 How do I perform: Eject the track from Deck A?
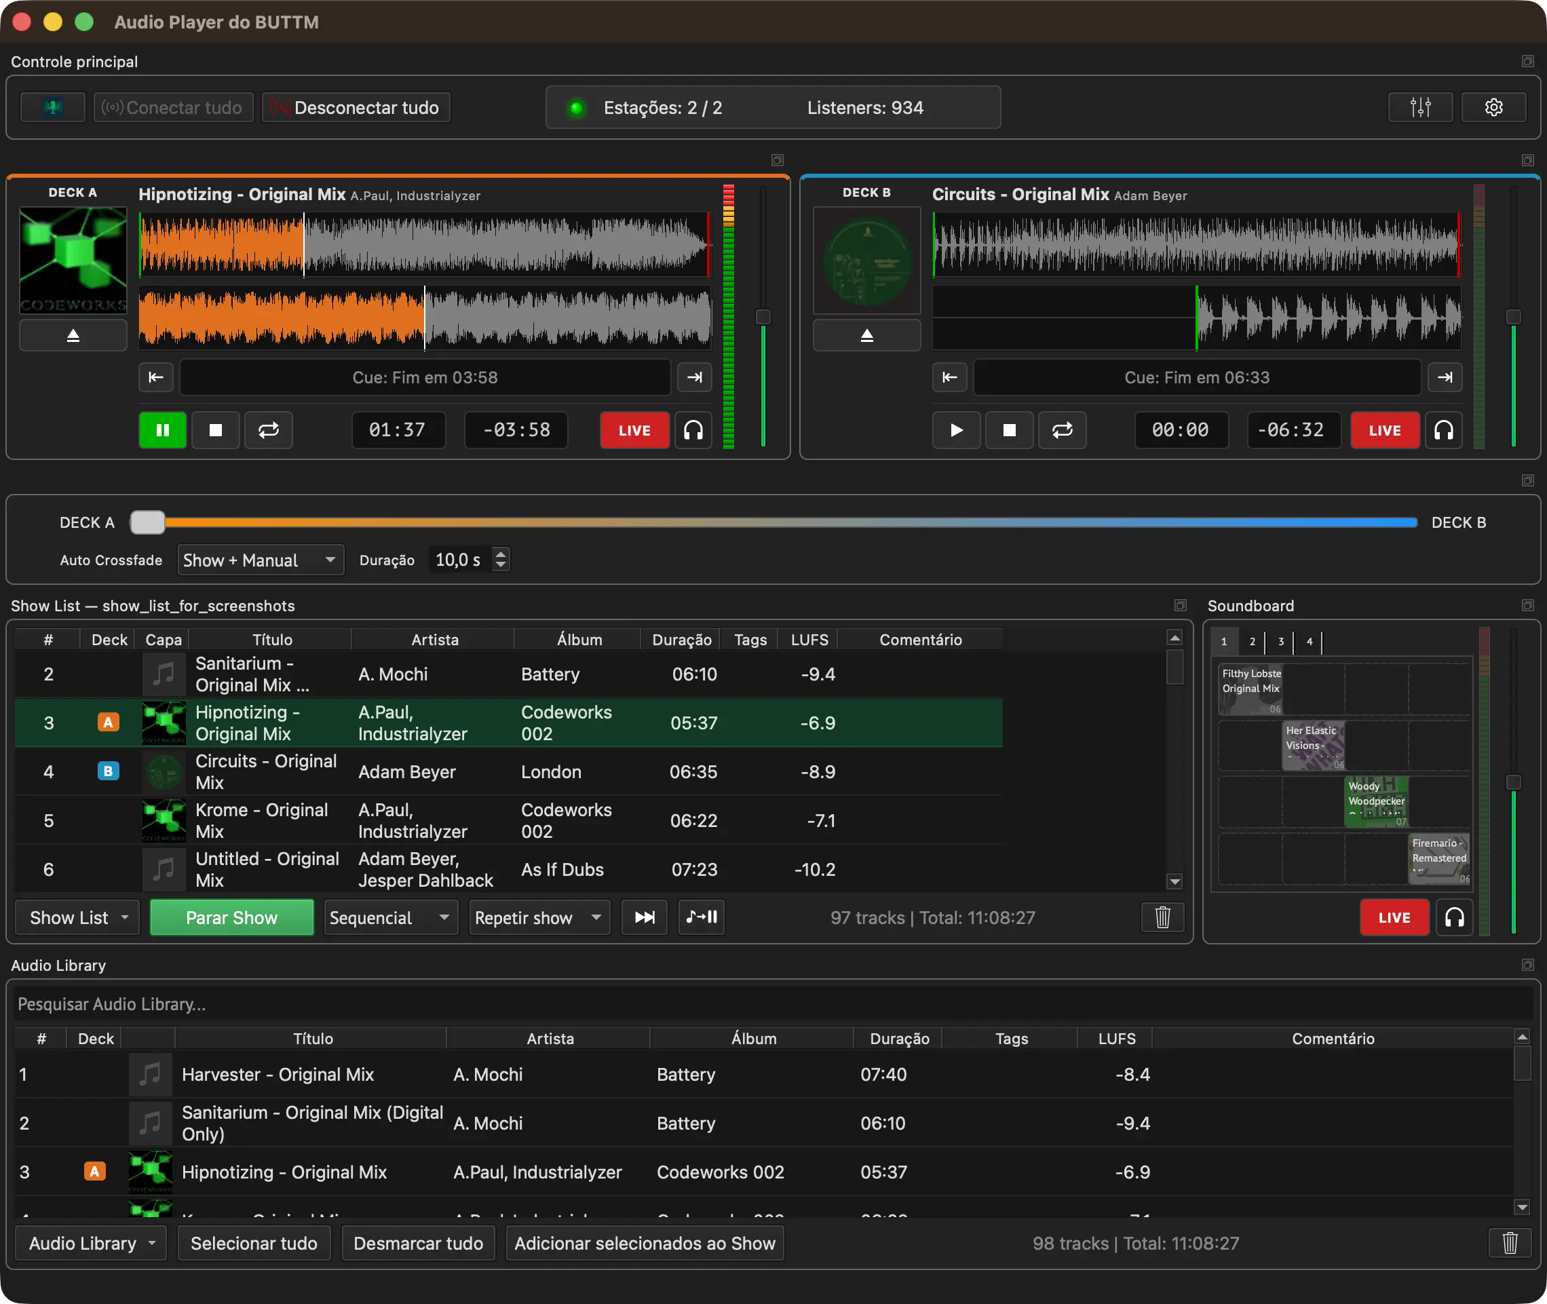(73, 336)
